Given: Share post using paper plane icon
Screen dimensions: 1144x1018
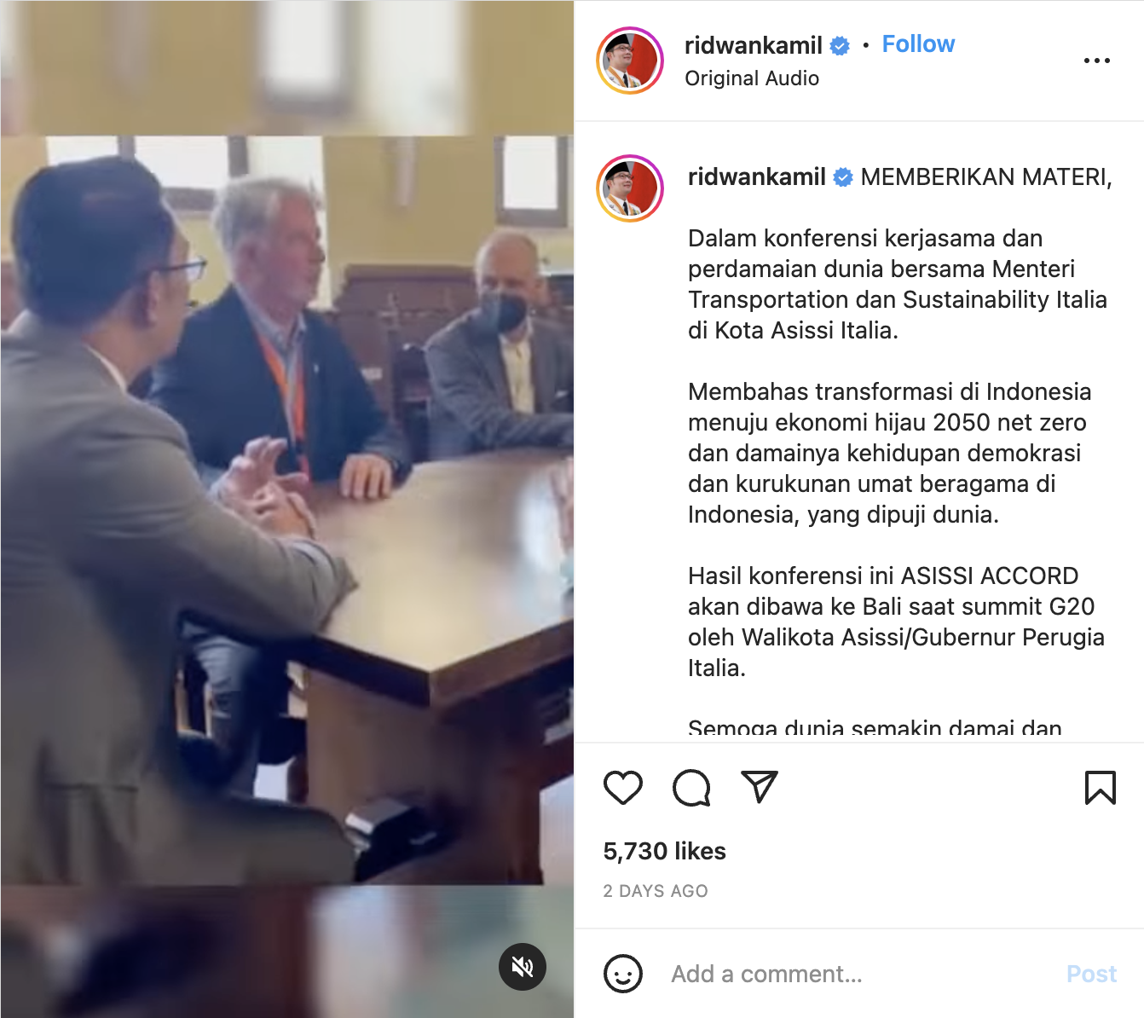Looking at the screenshot, I should (760, 788).
